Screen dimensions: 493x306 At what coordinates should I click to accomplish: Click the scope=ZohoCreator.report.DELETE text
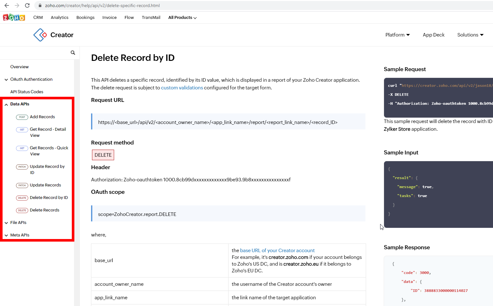(x=137, y=214)
